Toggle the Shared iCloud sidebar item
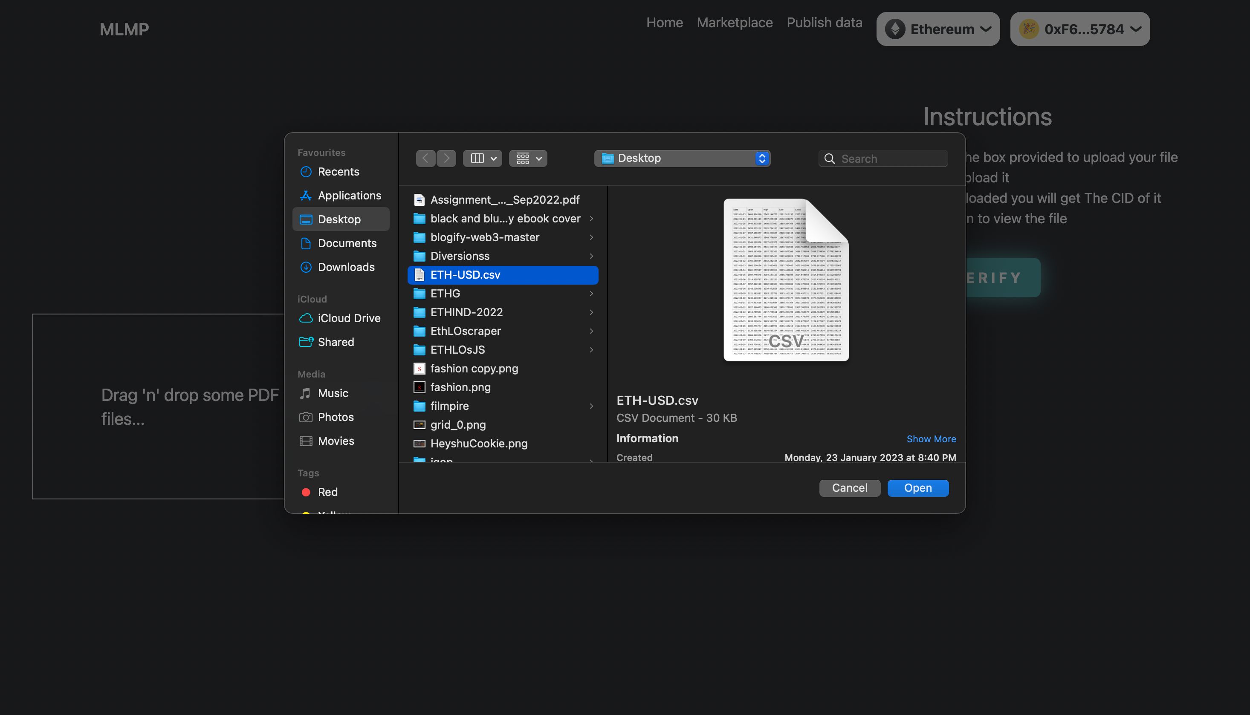The height and width of the screenshot is (715, 1250). (336, 342)
